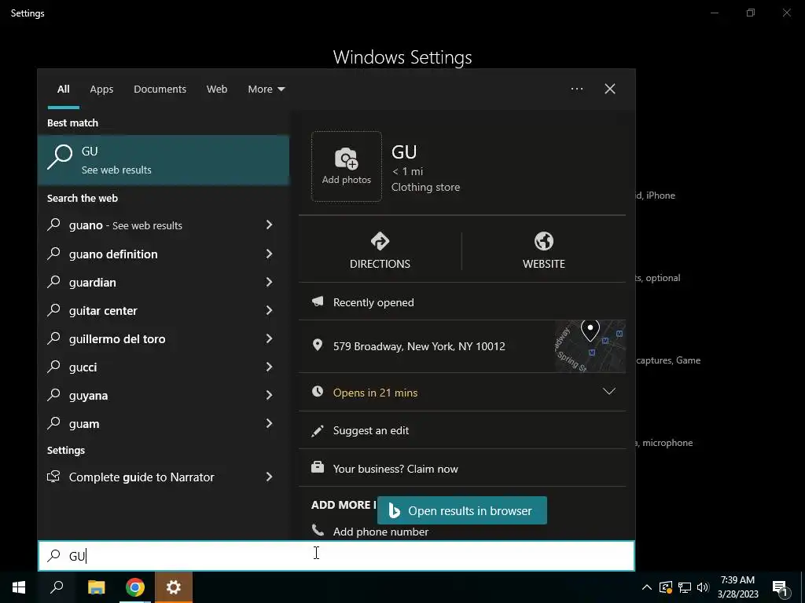
Task: Click the Narrator settings result icon
Action: pyautogui.click(x=53, y=477)
